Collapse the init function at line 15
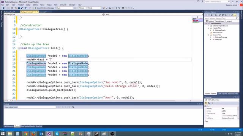The image size is (243, 136). [19, 48]
